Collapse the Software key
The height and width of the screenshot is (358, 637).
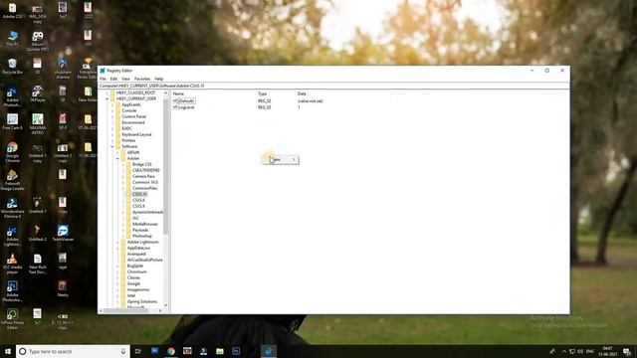[112, 146]
